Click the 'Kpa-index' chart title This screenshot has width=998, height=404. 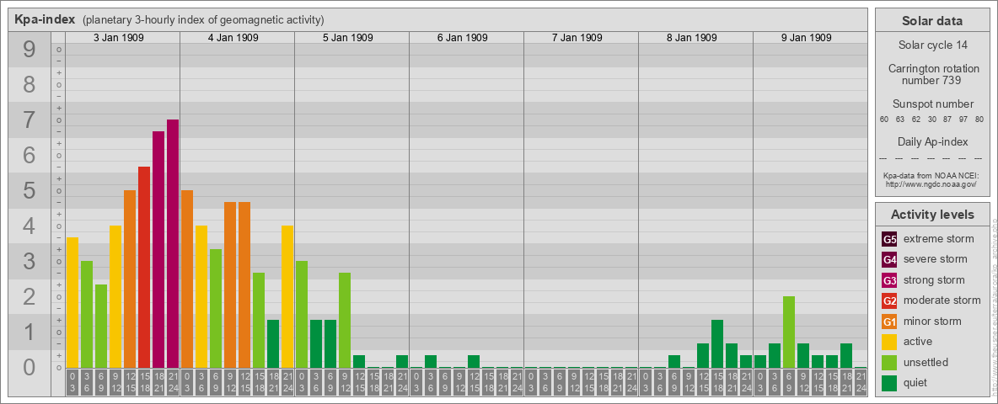pyautogui.click(x=44, y=19)
